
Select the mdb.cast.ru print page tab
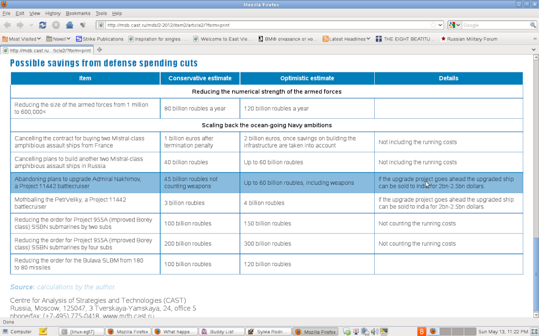point(47,50)
